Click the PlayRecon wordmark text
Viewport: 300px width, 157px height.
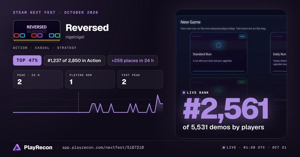[x=38, y=148]
